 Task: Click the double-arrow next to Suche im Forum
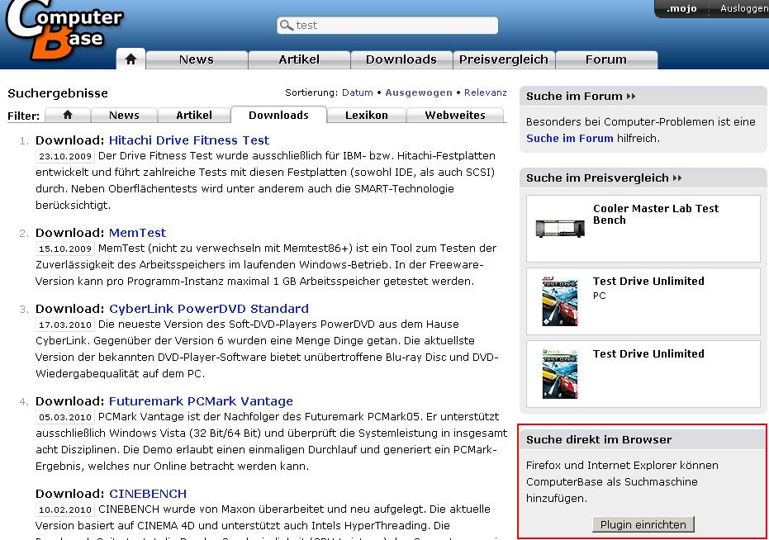tap(631, 96)
